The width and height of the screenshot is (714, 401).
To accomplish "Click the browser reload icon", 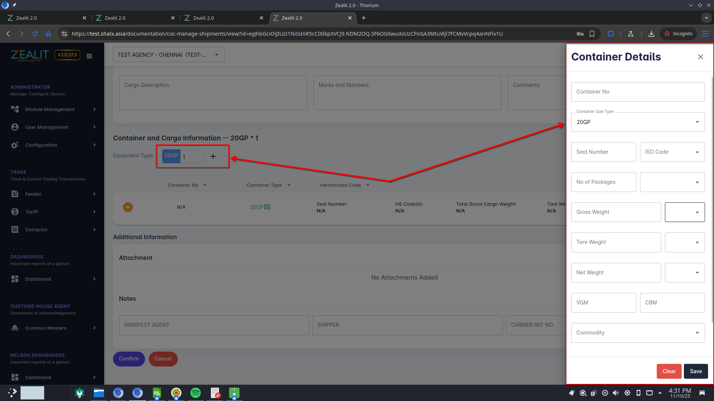I will 35,34.
